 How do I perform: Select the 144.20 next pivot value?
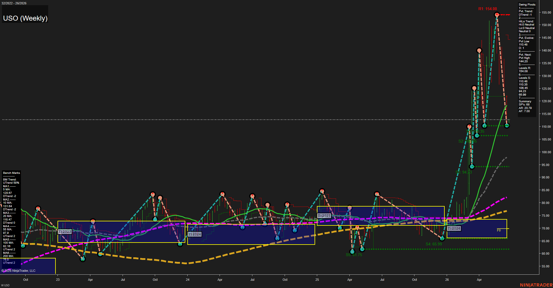pos(523,61)
